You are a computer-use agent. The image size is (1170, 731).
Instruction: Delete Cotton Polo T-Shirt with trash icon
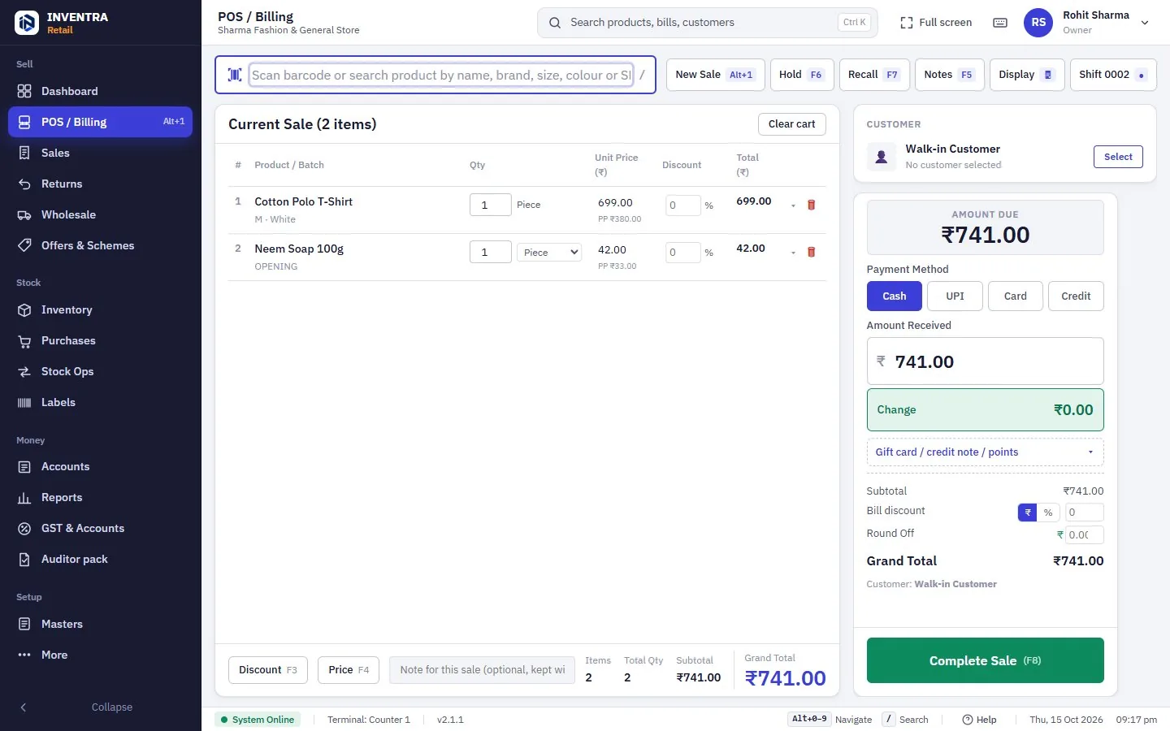pos(811,205)
